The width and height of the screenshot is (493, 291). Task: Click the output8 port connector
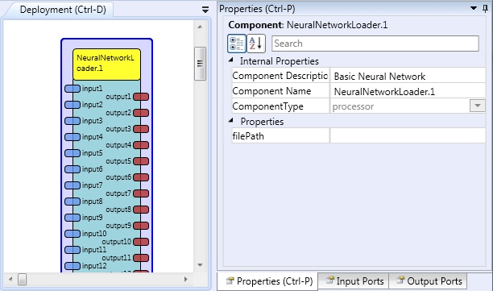[141, 210]
